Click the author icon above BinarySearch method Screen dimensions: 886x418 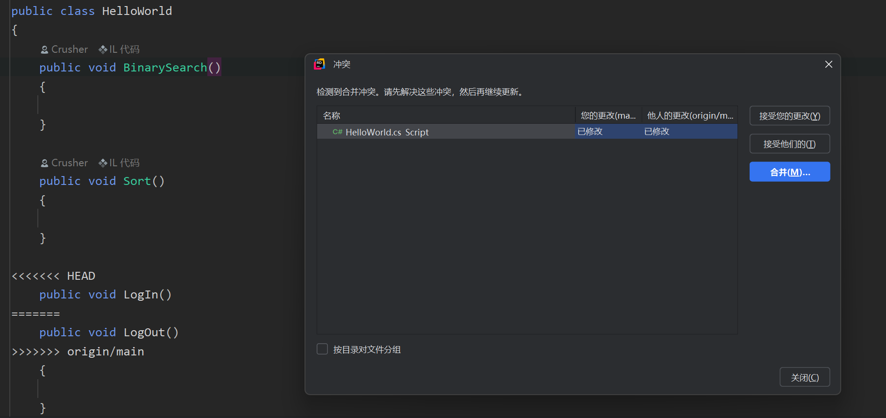pyautogui.click(x=44, y=50)
